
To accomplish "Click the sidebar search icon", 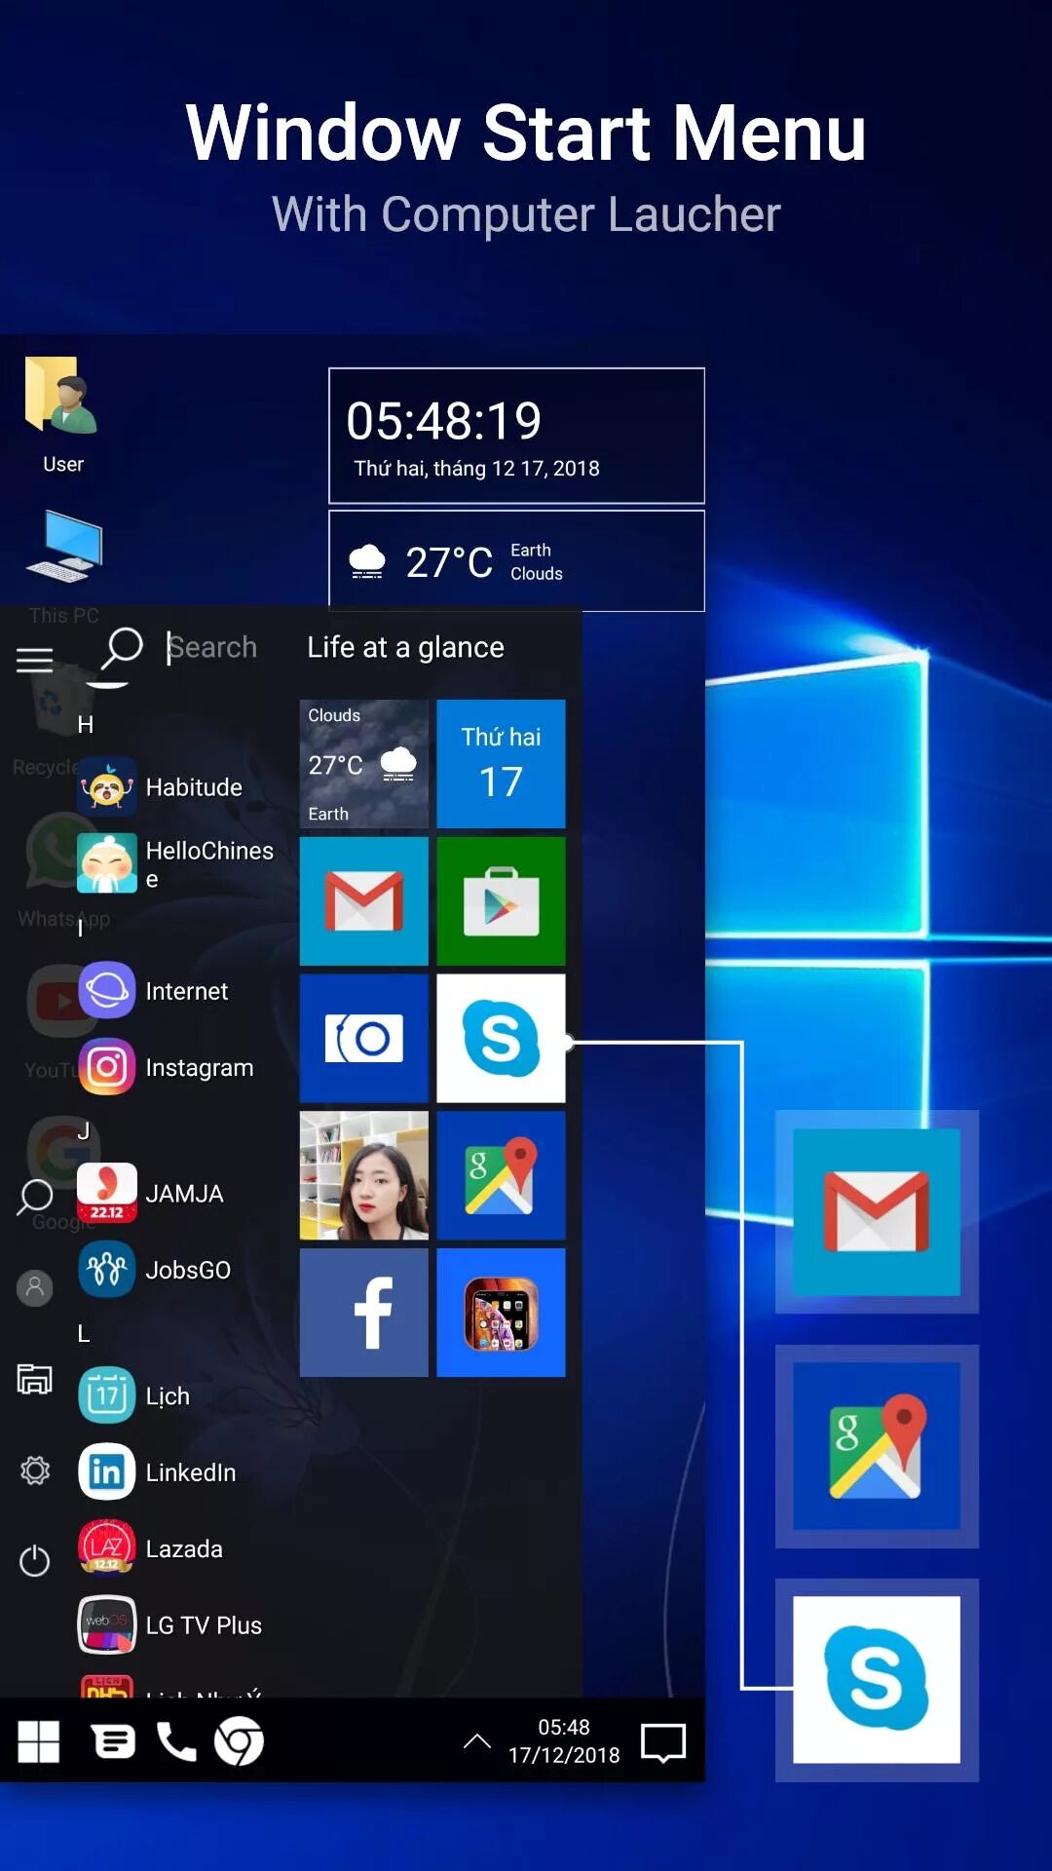I will pyautogui.click(x=35, y=1197).
